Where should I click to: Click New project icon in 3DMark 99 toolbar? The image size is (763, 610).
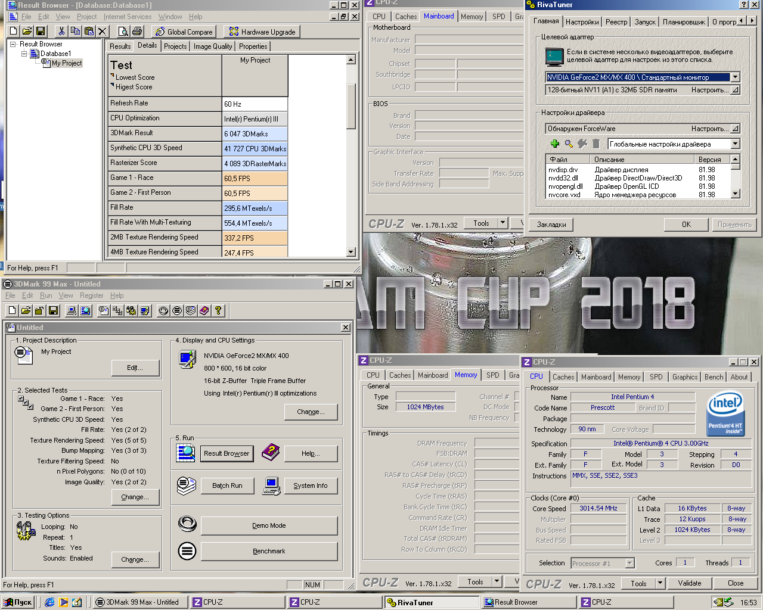point(12,310)
